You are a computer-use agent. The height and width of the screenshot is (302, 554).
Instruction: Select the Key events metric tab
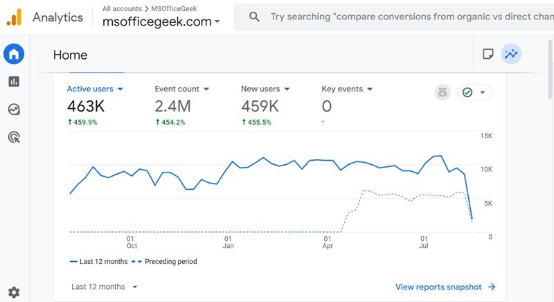347,89
